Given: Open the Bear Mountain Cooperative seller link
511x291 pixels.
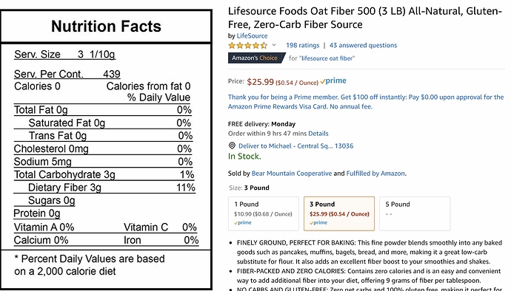Looking at the screenshot, I should [292, 174].
